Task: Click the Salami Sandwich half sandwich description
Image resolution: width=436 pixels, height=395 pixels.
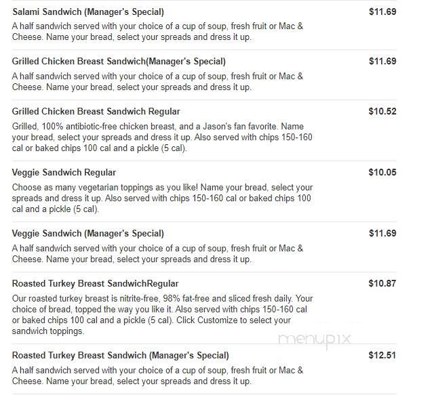Action: point(157,32)
